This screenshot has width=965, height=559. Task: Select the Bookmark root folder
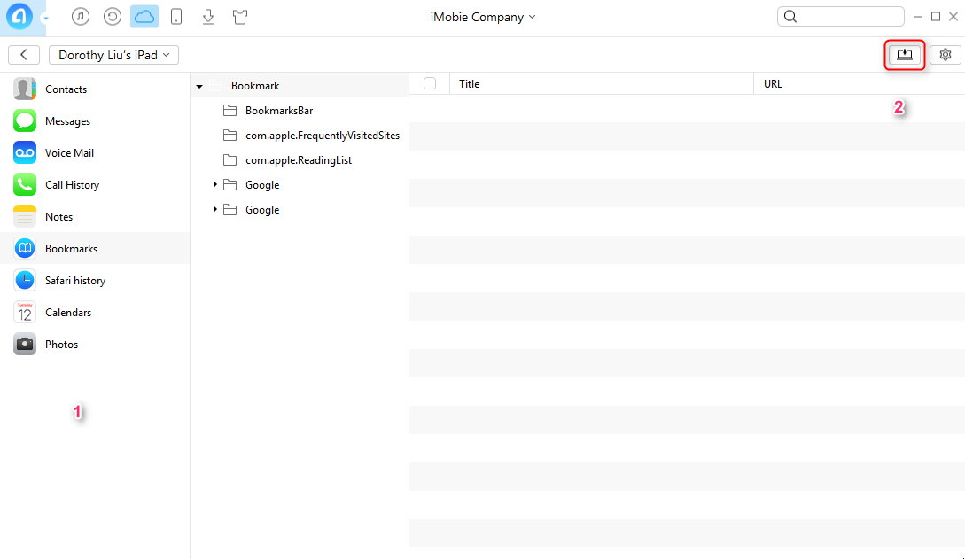coord(255,85)
